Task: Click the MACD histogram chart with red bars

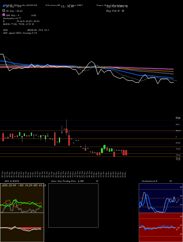Action: coord(22,227)
